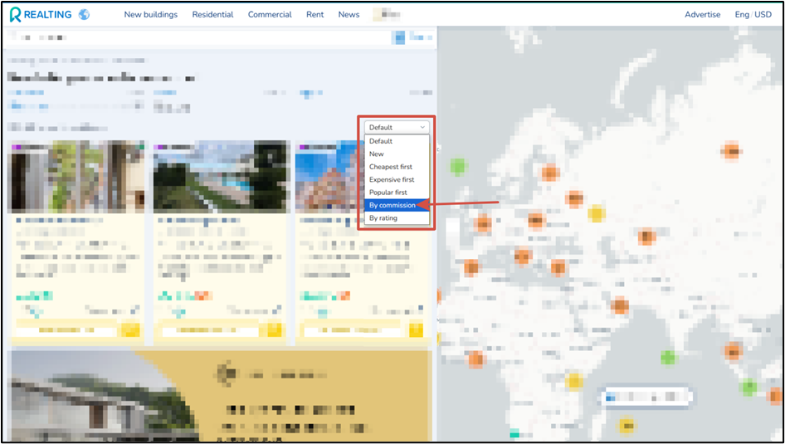Open the first property listing photo

[x=76, y=178]
